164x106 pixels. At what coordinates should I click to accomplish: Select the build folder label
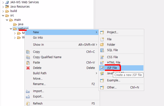click(x=14, y=11)
